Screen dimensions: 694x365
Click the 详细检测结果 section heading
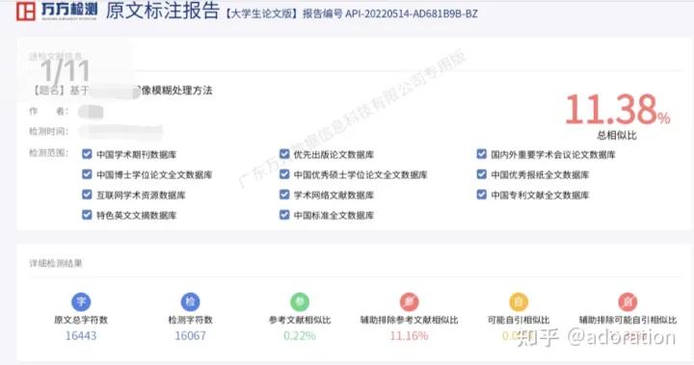[56, 263]
